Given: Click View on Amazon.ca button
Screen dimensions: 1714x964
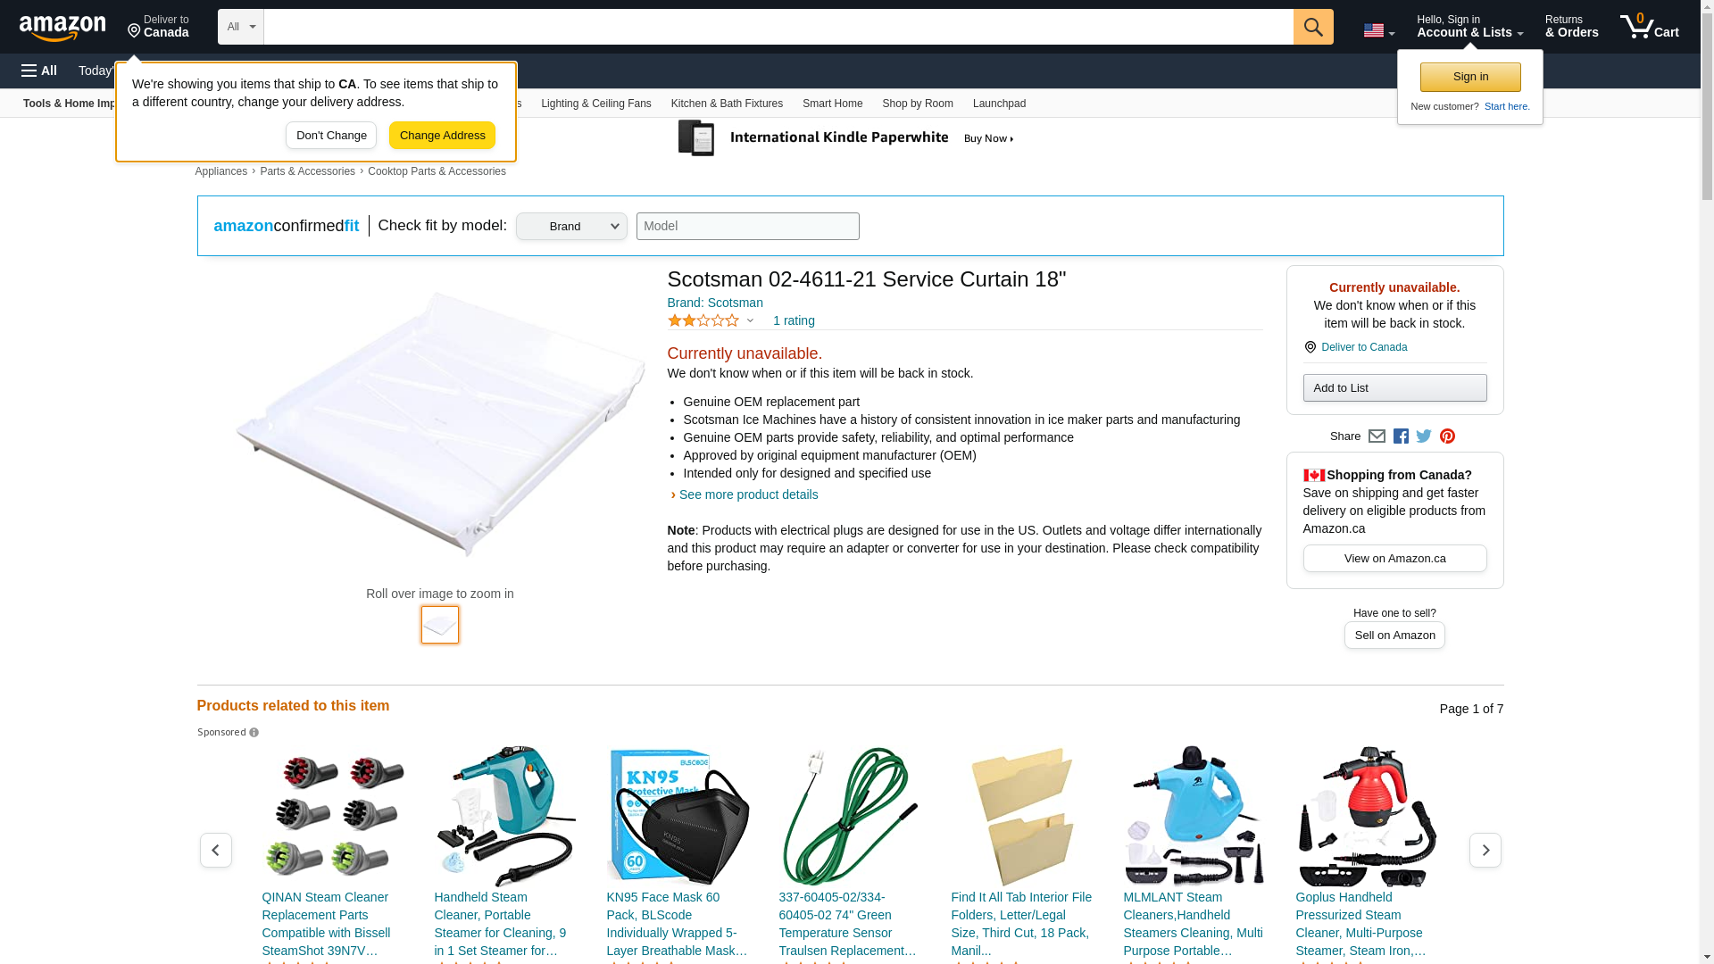Looking at the screenshot, I should point(1394,559).
